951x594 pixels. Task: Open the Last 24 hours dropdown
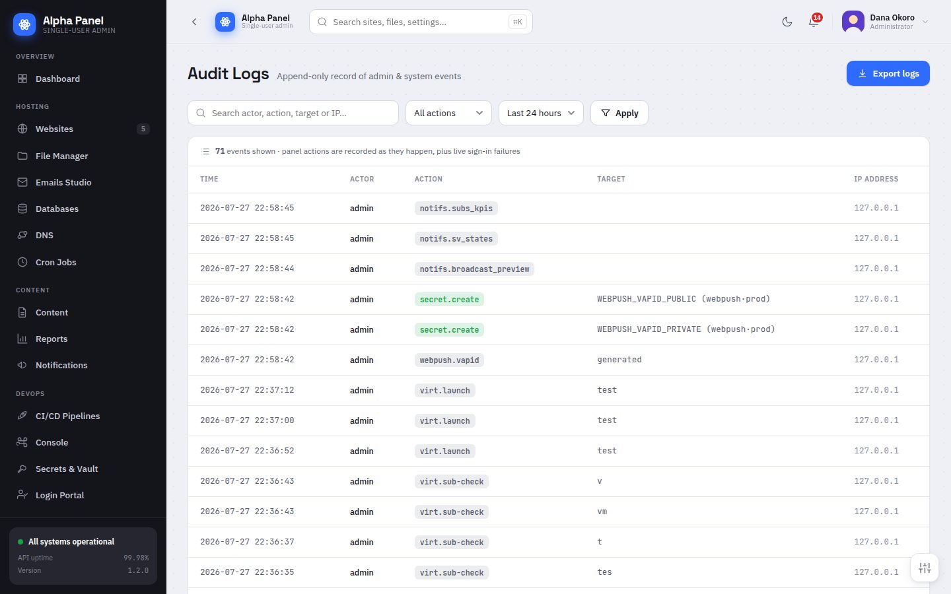point(541,113)
